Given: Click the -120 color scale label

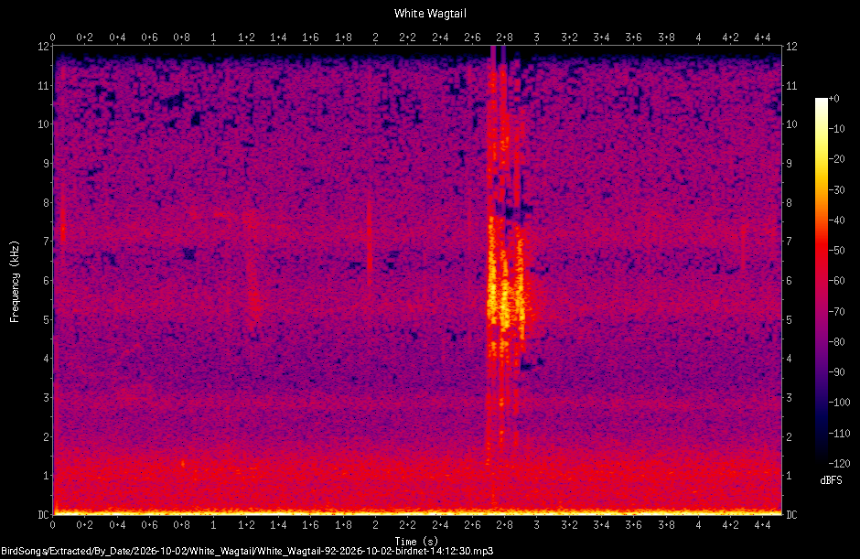Looking at the screenshot, I should [839, 463].
